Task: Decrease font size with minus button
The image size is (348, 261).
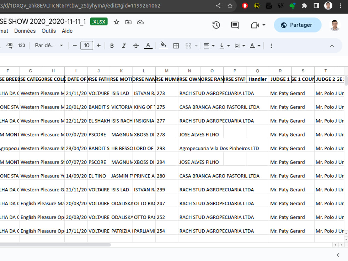Action: [75, 46]
